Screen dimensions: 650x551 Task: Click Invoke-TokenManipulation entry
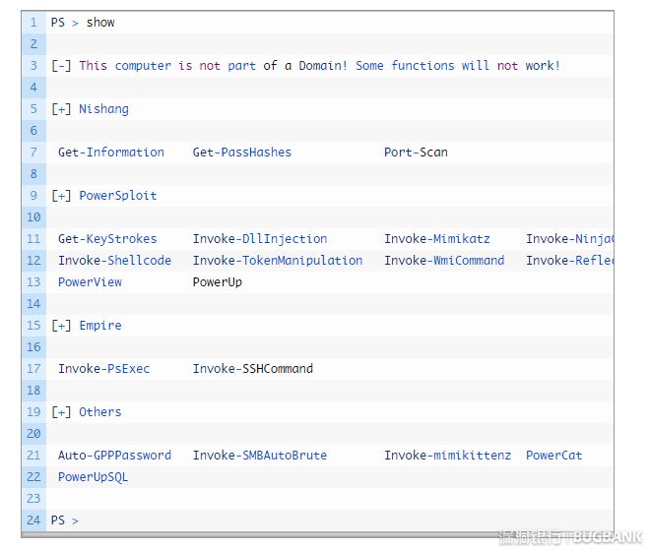pos(278,260)
